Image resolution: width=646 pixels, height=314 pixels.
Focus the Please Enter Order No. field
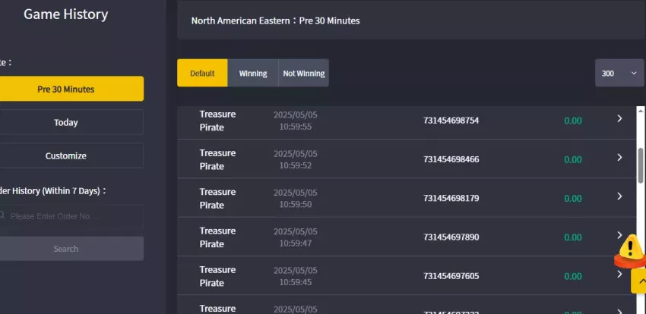click(x=71, y=216)
